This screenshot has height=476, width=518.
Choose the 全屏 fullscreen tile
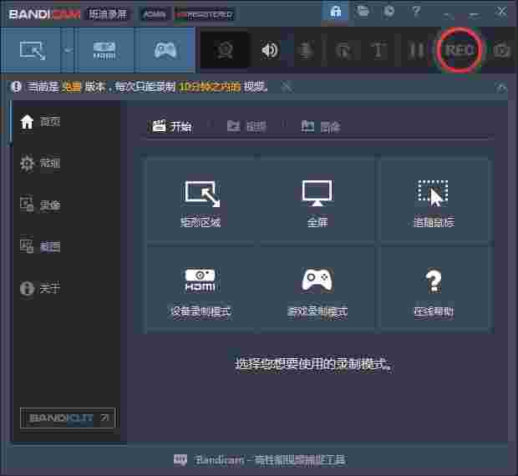[x=317, y=200]
